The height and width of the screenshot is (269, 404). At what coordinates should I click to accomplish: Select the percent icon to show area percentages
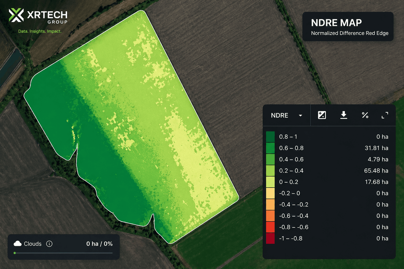point(365,115)
